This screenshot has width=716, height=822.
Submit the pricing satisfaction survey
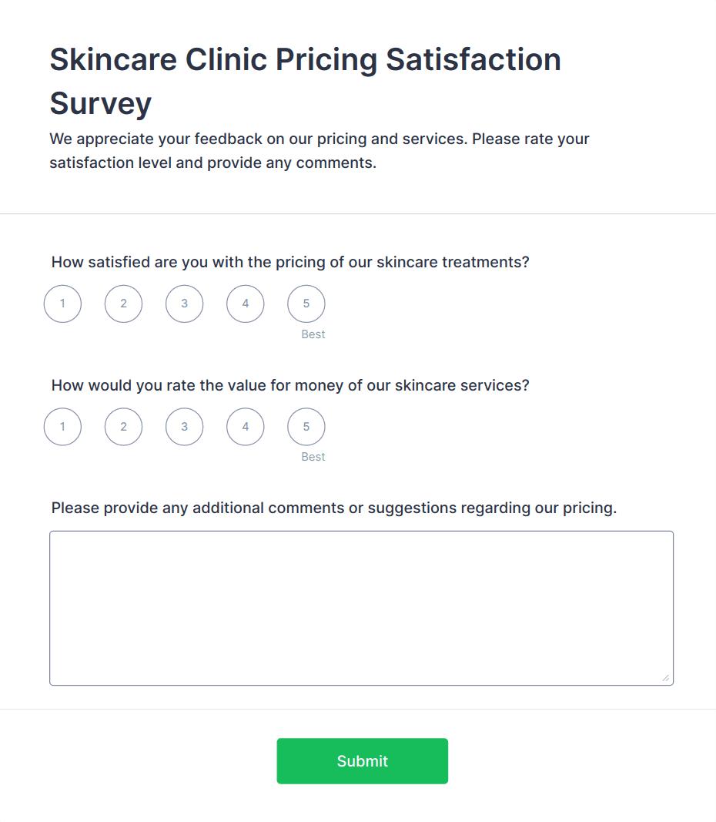click(362, 760)
